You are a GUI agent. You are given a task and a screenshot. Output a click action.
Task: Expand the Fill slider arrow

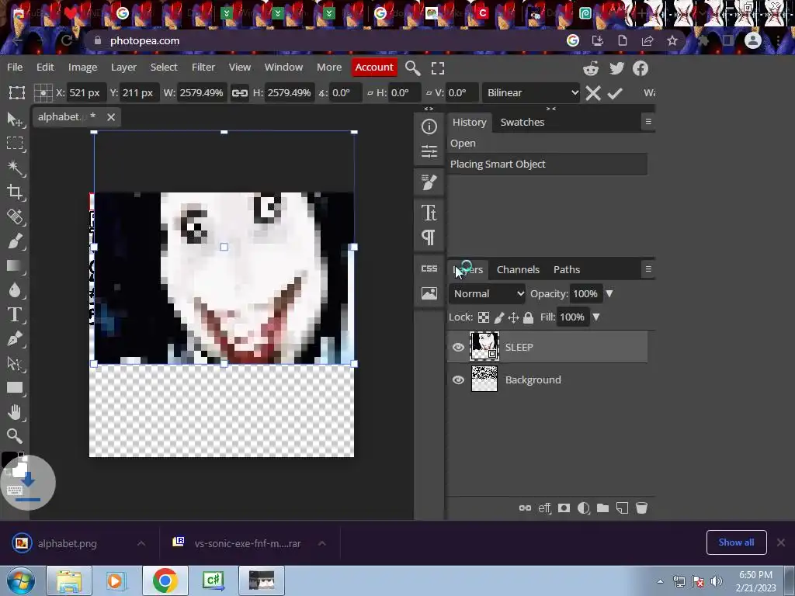coord(596,317)
